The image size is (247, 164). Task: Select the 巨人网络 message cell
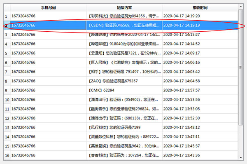coord(124,63)
